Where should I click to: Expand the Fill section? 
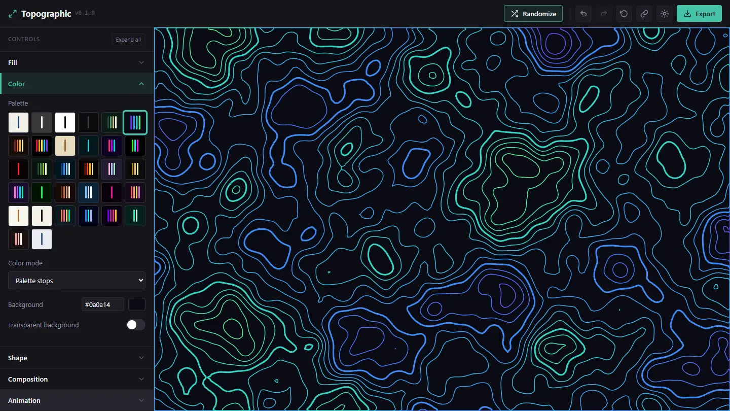click(x=77, y=62)
